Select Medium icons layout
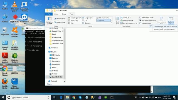 (103, 18)
